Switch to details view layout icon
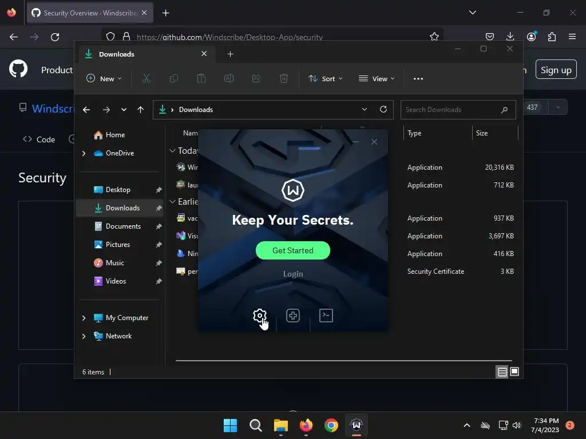The image size is (586, 439). point(502,372)
